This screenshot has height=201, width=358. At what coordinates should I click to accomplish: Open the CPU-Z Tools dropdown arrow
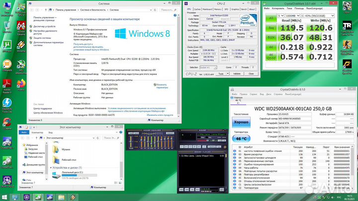[228, 73]
